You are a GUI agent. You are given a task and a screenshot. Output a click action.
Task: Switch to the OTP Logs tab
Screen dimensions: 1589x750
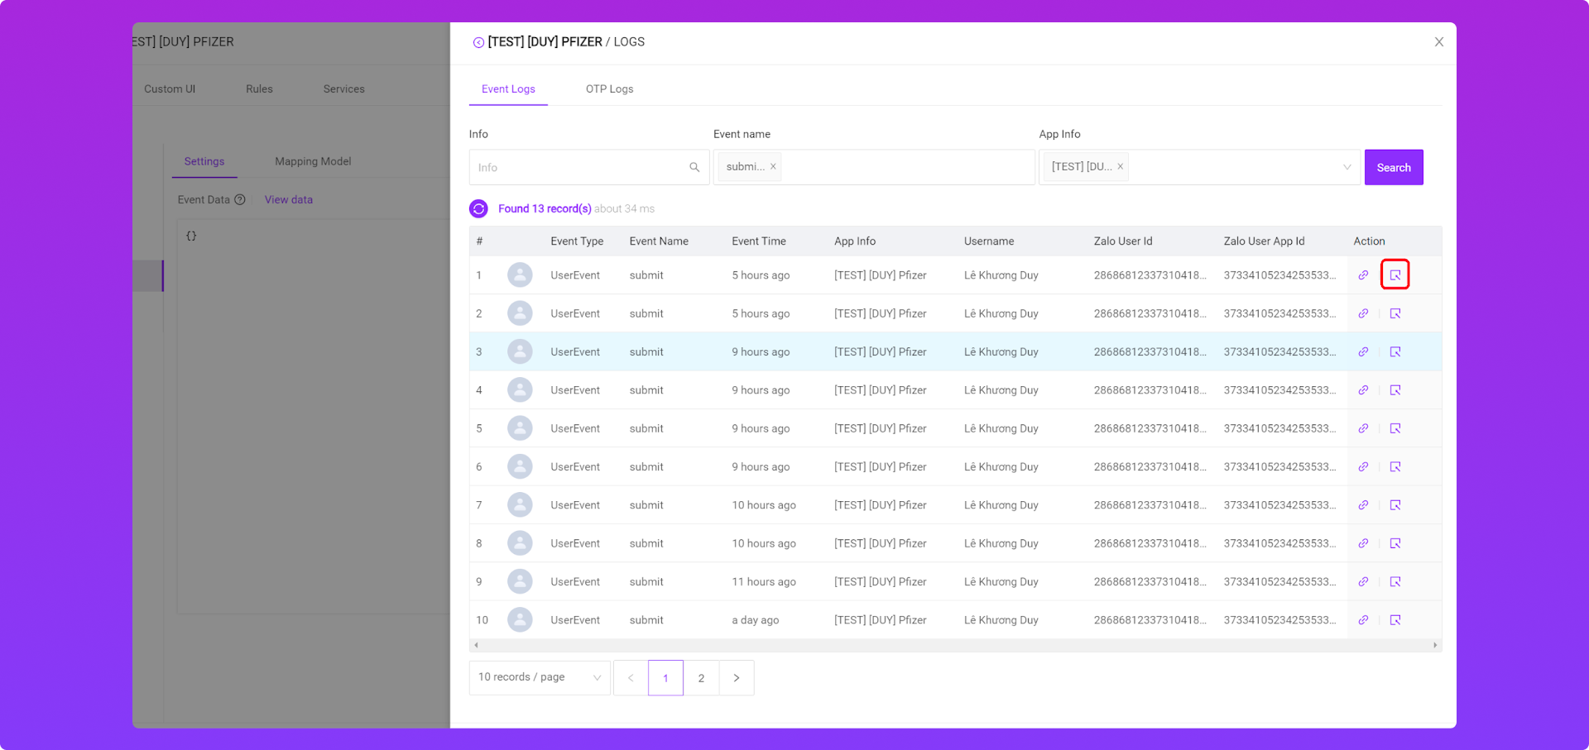(609, 88)
